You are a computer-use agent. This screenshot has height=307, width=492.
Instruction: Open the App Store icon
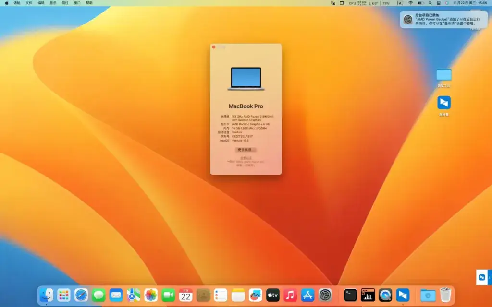307,295
